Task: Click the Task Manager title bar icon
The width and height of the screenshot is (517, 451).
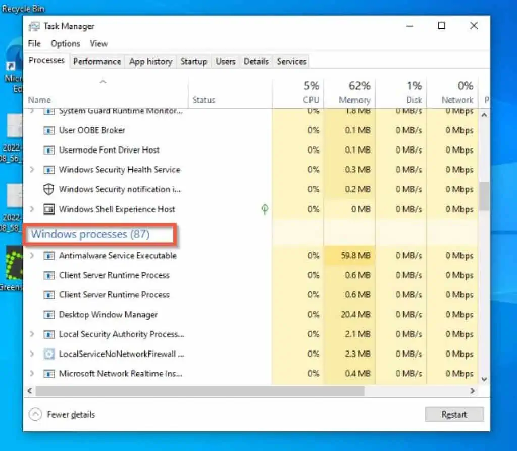Action: [x=34, y=26]
